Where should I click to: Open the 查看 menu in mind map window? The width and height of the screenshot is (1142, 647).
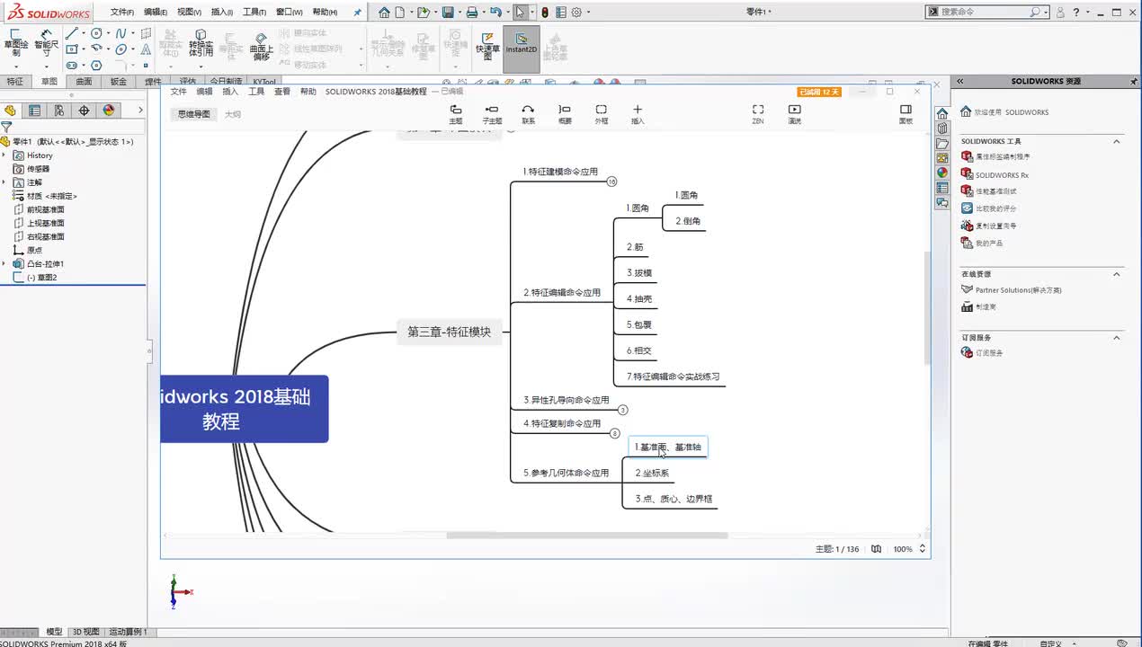tap(282, 92)
